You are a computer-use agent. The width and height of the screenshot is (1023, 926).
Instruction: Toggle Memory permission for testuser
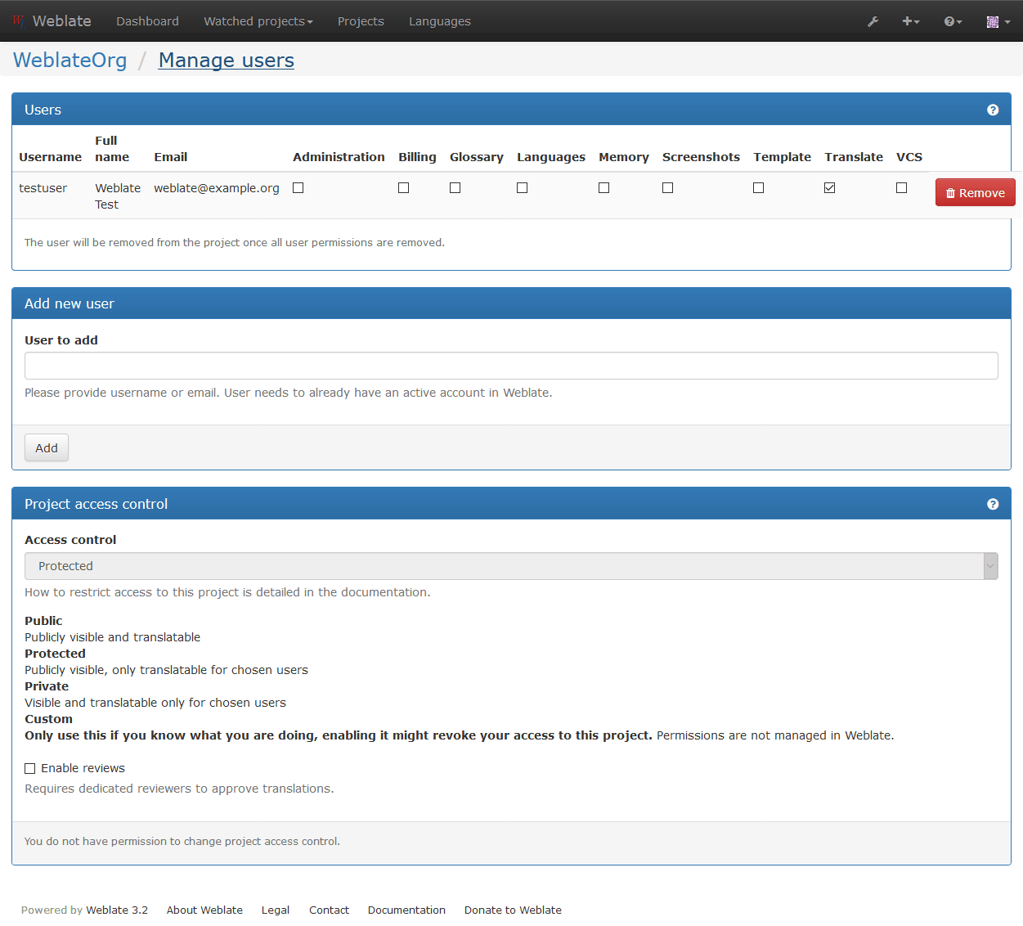[604, 188]
